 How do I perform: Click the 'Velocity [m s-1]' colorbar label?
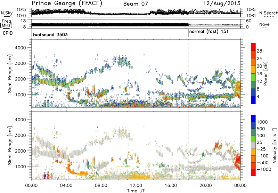tap(275, 145)
